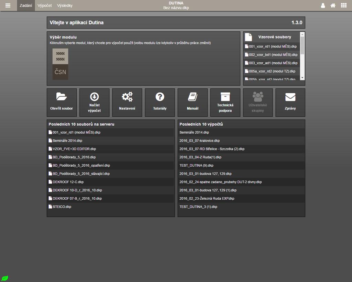Open the applications grid icon
The width and height of the screenshot is (352, 282).
344,6
